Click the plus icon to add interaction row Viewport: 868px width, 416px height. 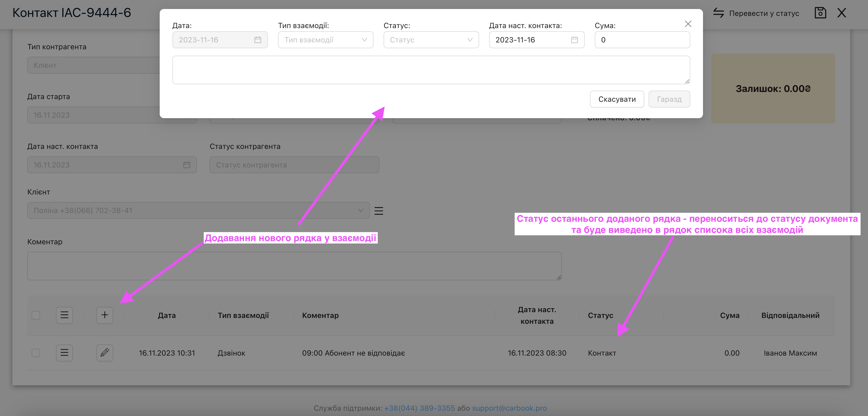coord(105,315)
